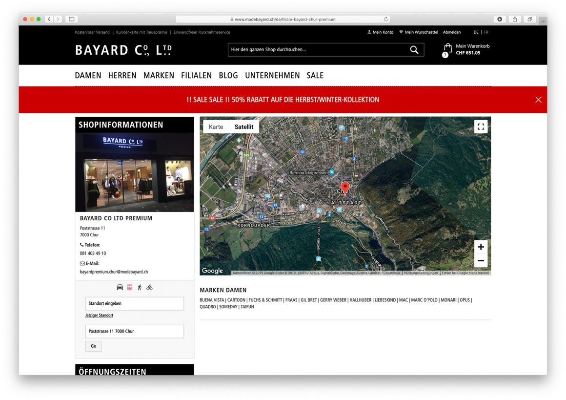The width and height of the screenshot is (566, 400).
Task: Click phone number 081 403 49 10
Action: [x=93, y=253]
